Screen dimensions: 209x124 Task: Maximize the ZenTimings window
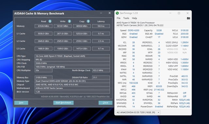(179, 13)
